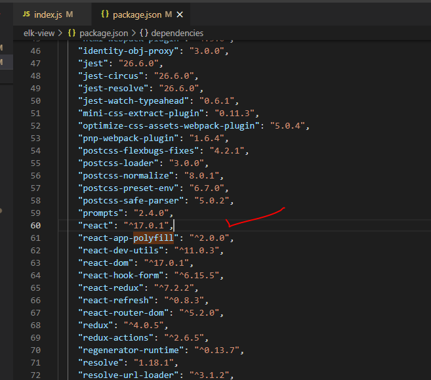Click the "mini-css-extract-plugin" key

click(142, 114)
